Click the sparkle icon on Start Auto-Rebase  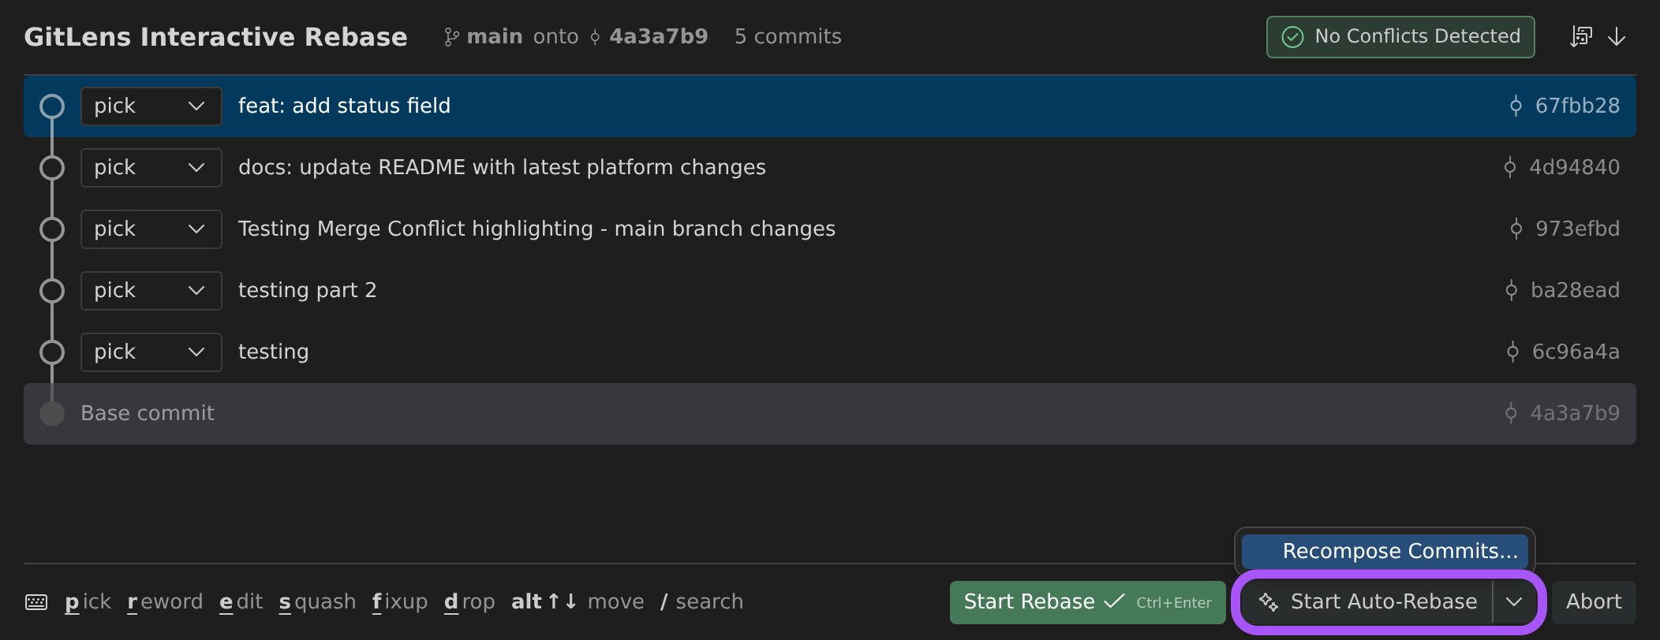click(1269, 602)
